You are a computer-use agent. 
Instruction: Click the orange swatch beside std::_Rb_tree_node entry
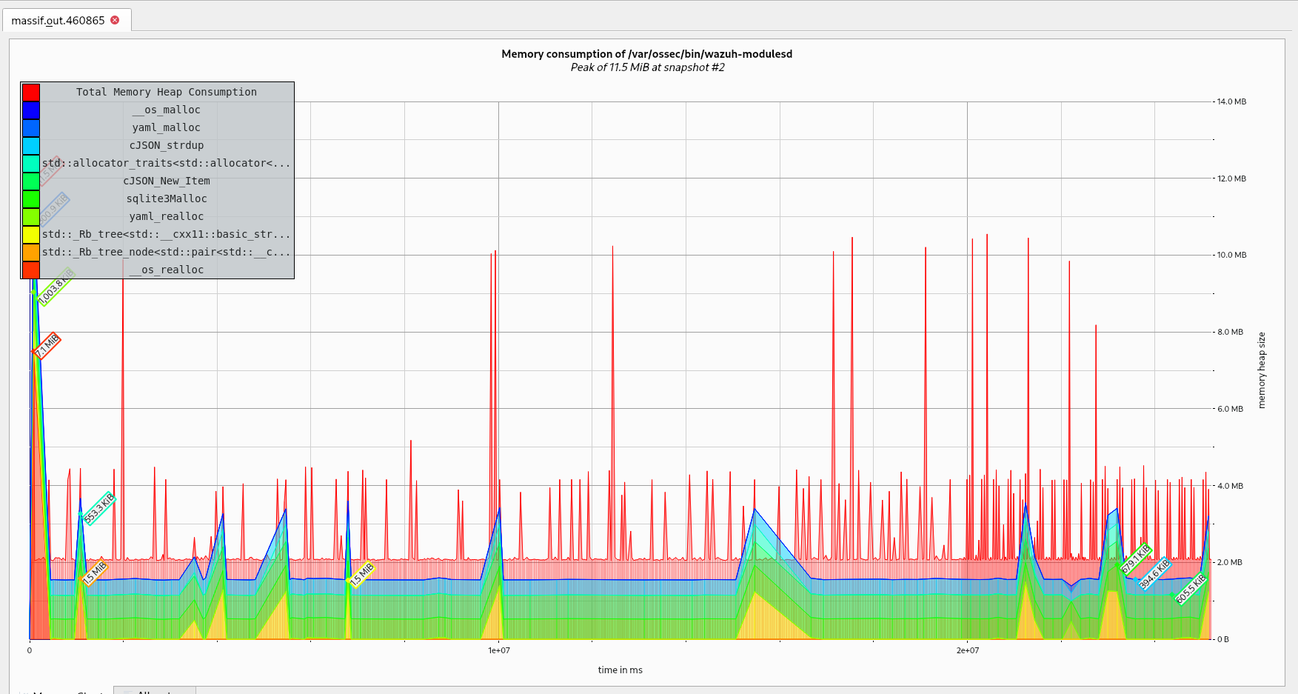[30, 252]
